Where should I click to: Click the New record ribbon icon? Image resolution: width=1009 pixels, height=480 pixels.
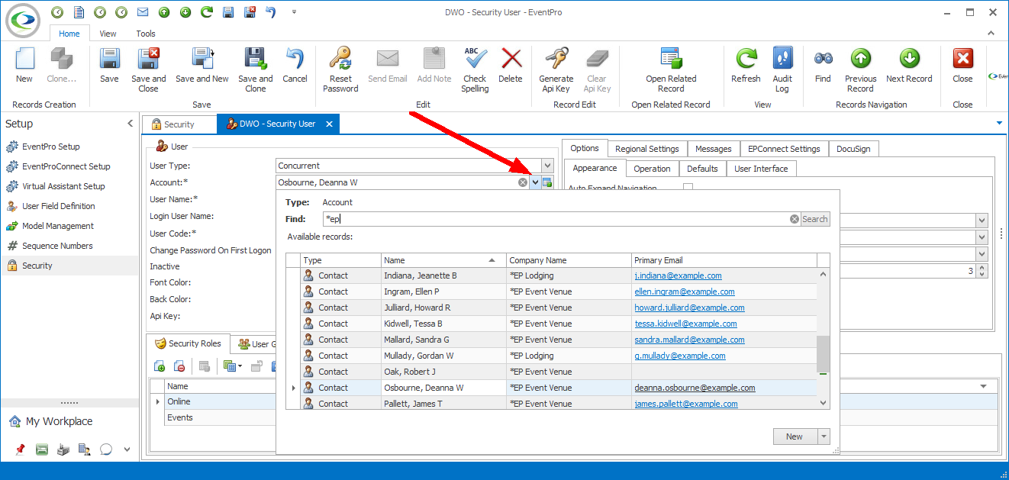[24, 60]
